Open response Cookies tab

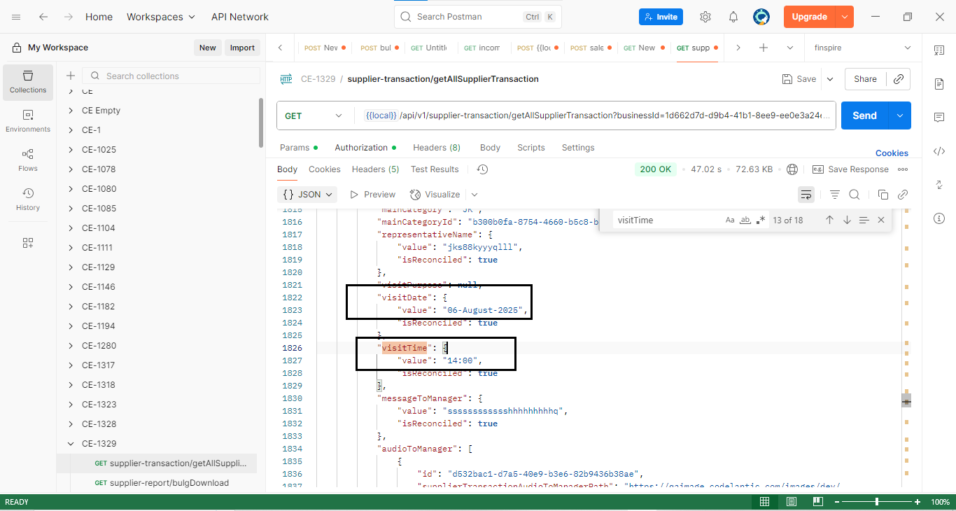click(325, 169)
